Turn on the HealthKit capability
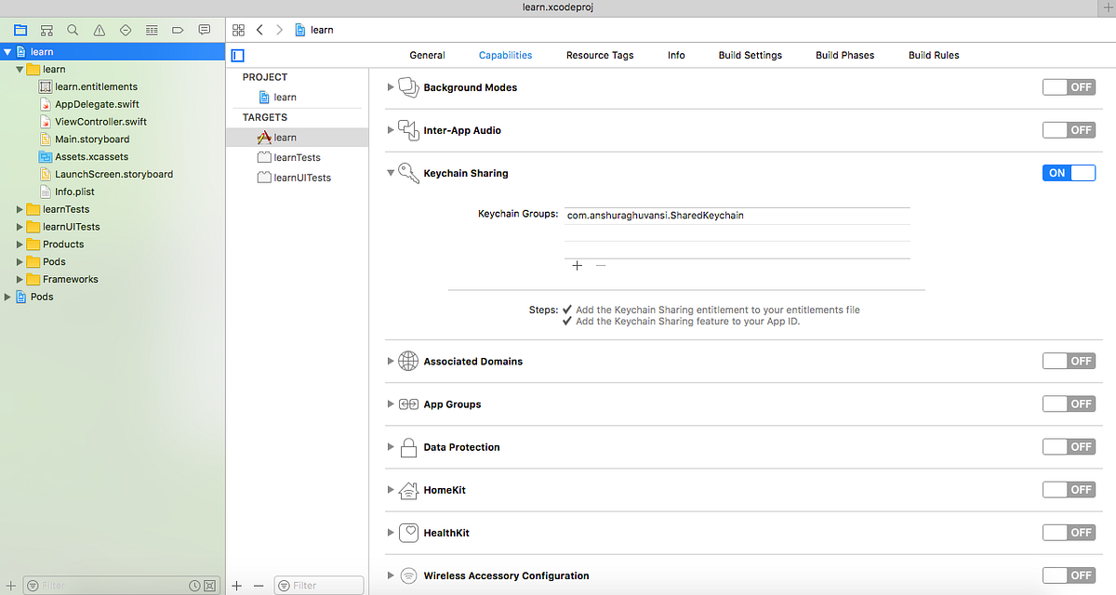This screenshot has width=1116, height=595. tap(1069, 532)
